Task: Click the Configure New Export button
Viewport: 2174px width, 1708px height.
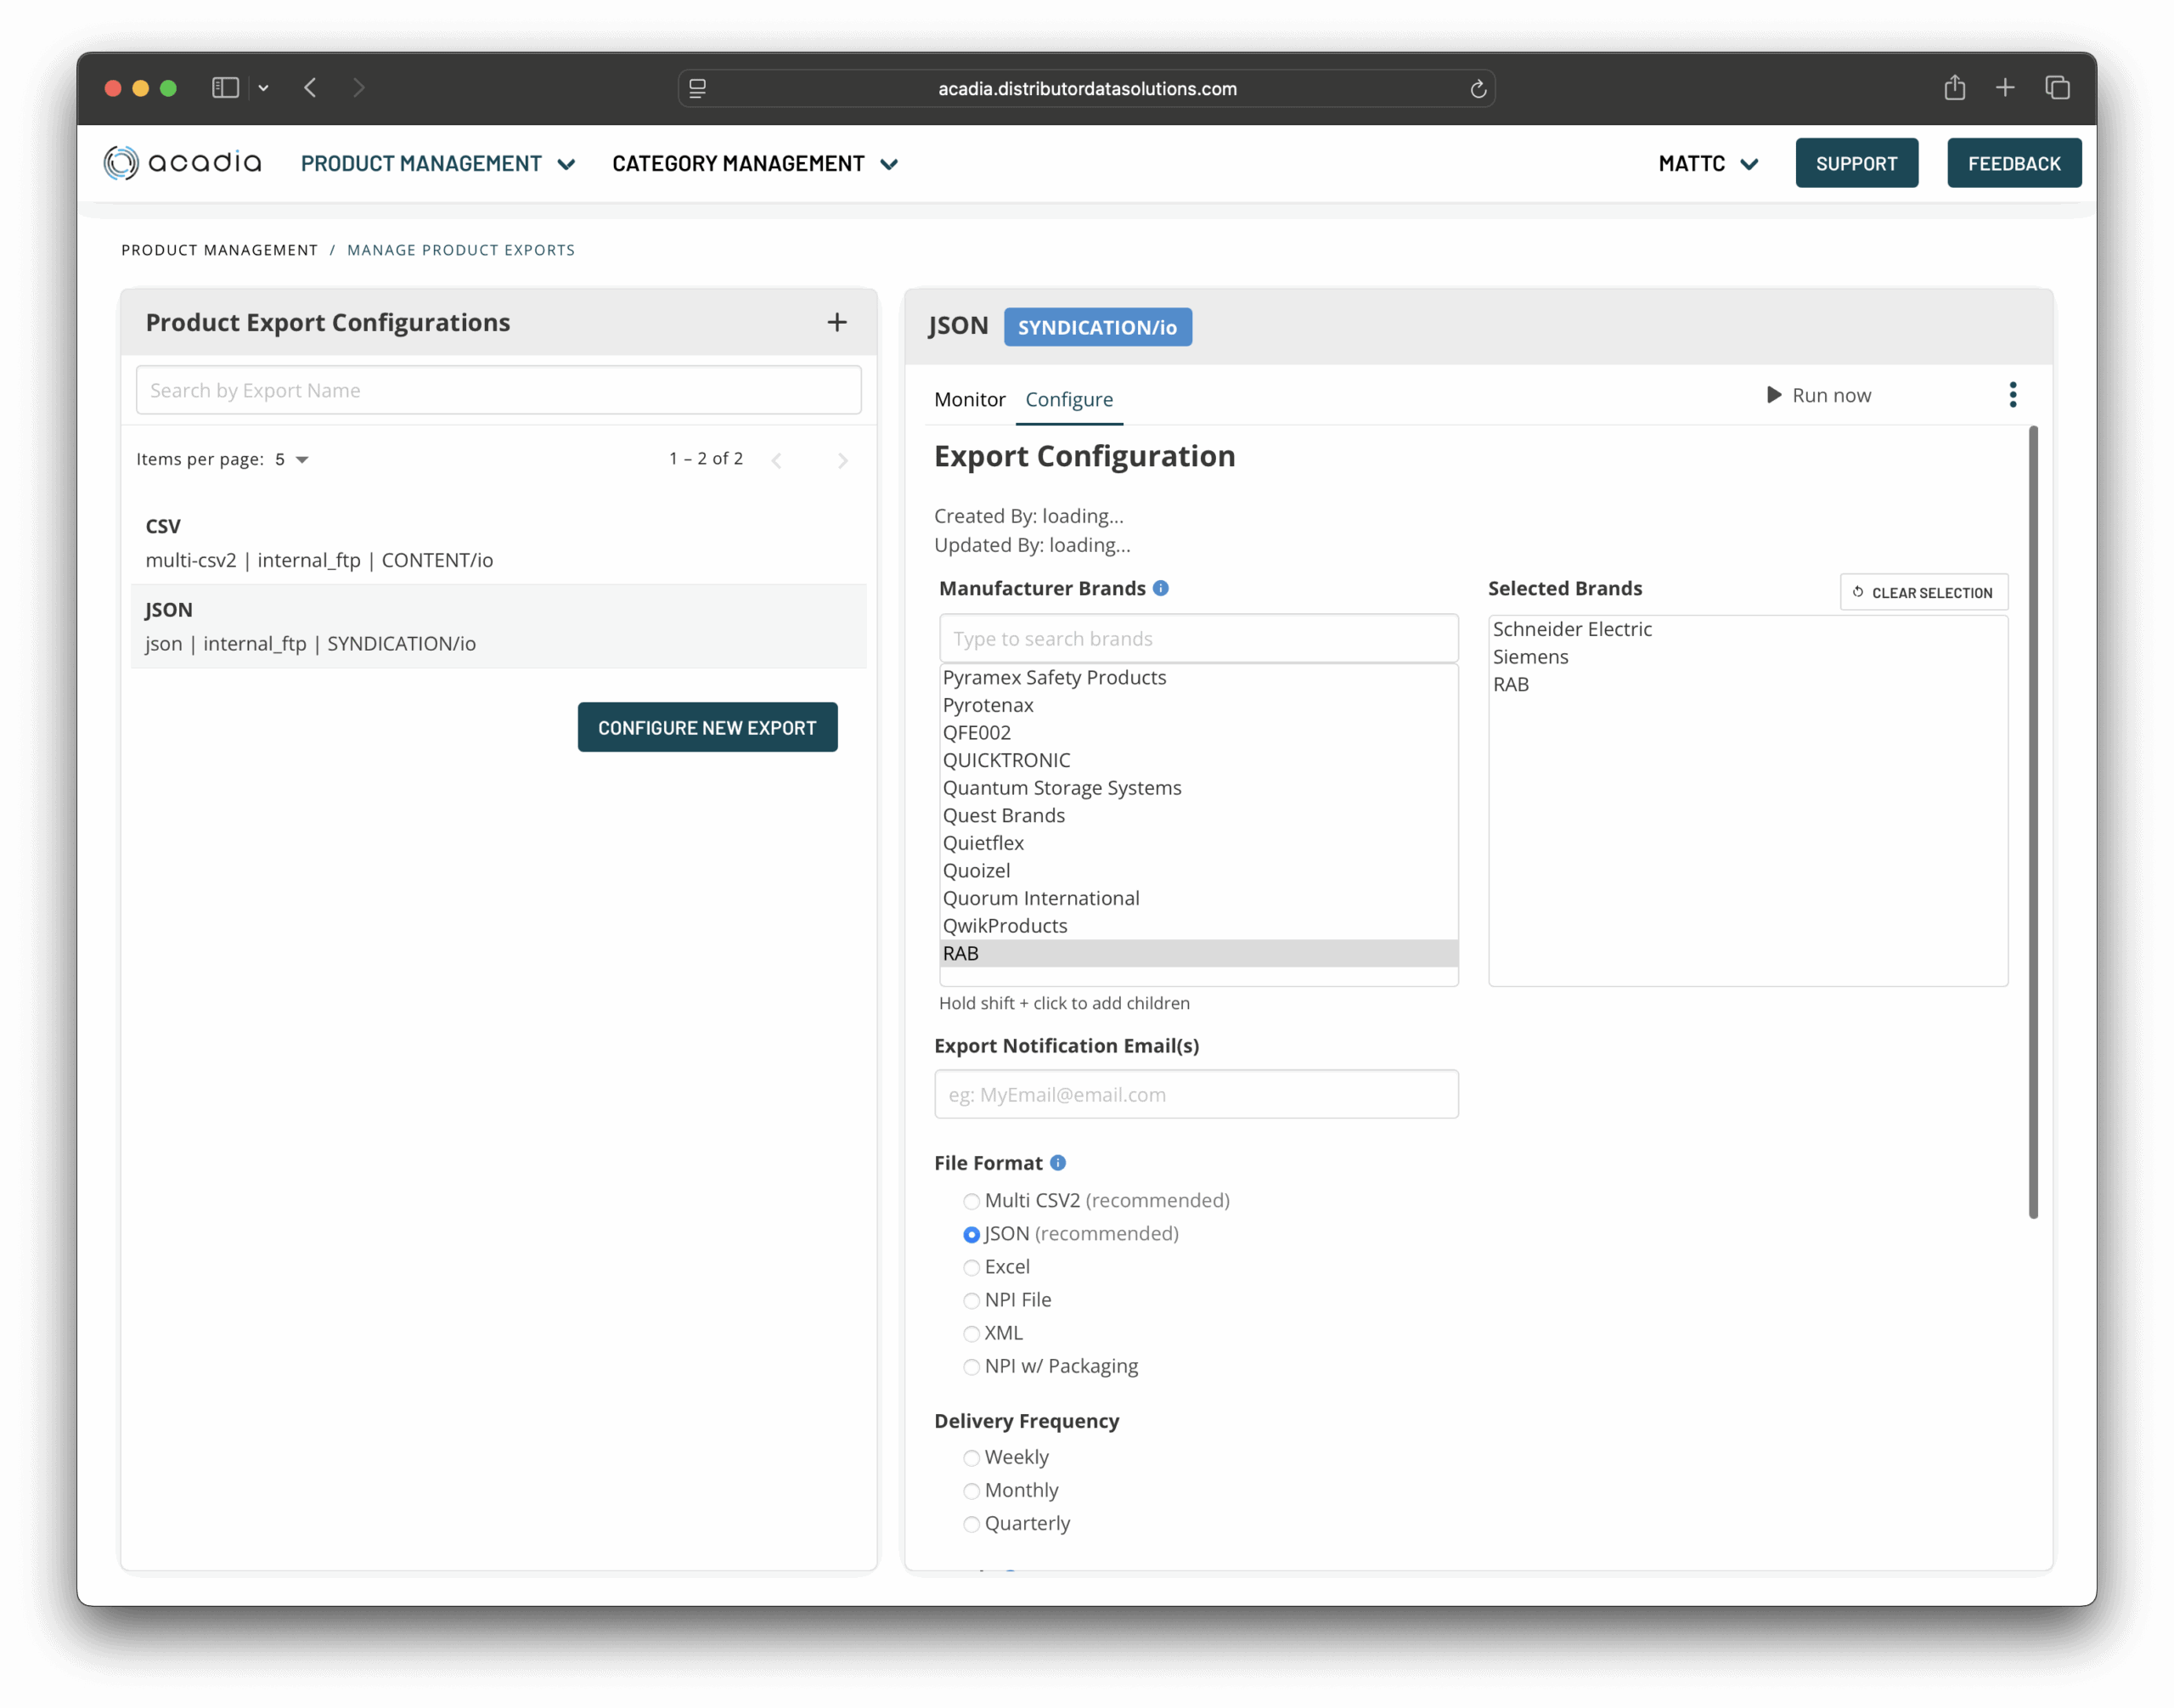Action: [707, 727]
